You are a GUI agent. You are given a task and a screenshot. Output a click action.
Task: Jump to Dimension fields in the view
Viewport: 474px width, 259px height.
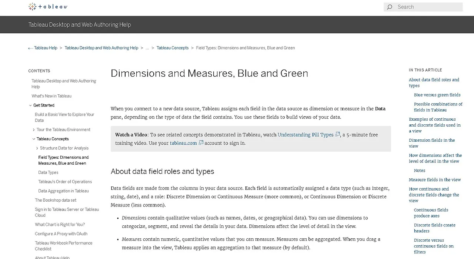[432, 144]
